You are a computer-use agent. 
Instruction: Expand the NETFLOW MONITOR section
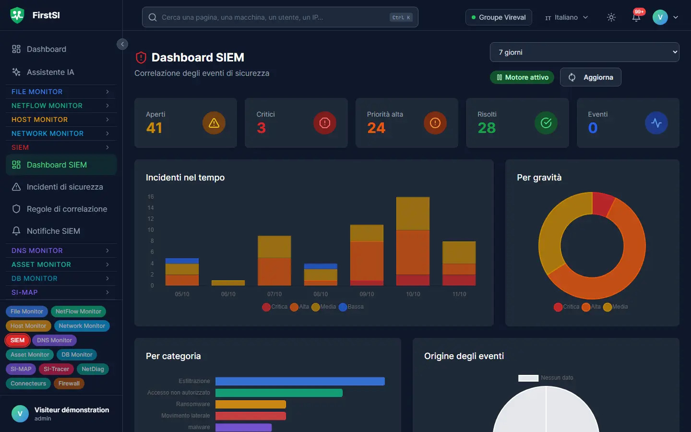(x=61, y=106)
